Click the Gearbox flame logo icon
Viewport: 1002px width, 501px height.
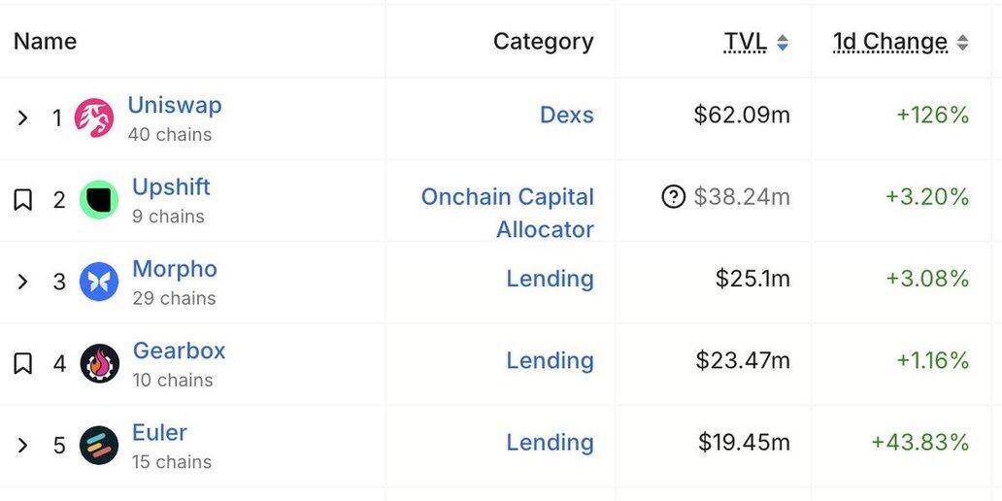coord(99,363)
